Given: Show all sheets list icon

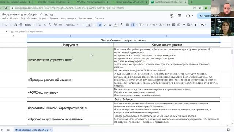Looking at the screenshot, I should click(x=8, y=130).
